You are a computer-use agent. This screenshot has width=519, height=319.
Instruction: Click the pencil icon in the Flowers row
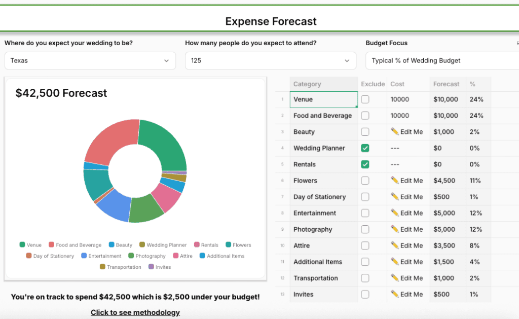pyautogui.click(x=395, y=180)
